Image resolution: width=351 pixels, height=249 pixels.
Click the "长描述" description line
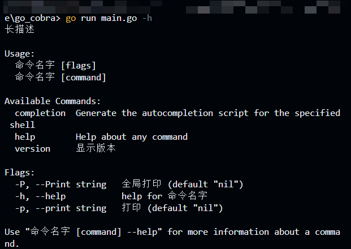[20, 29]
